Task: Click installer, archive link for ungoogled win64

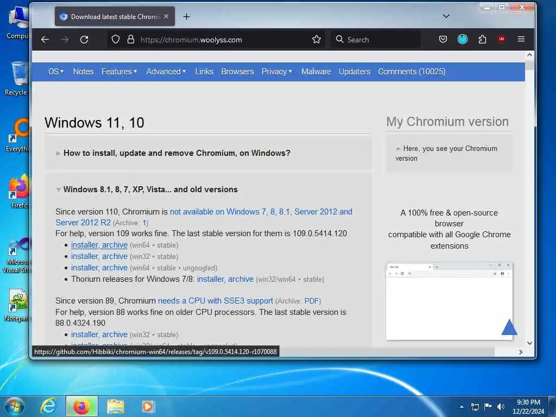Action: click(x=99, y=268)
